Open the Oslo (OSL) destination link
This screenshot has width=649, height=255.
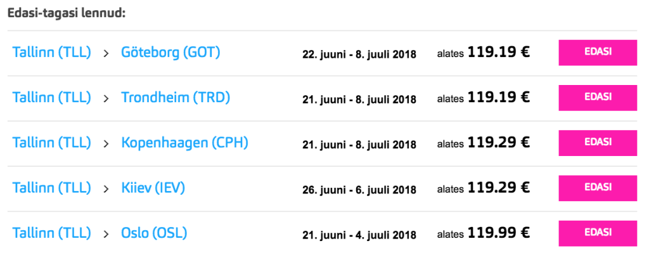coord(154,233)
